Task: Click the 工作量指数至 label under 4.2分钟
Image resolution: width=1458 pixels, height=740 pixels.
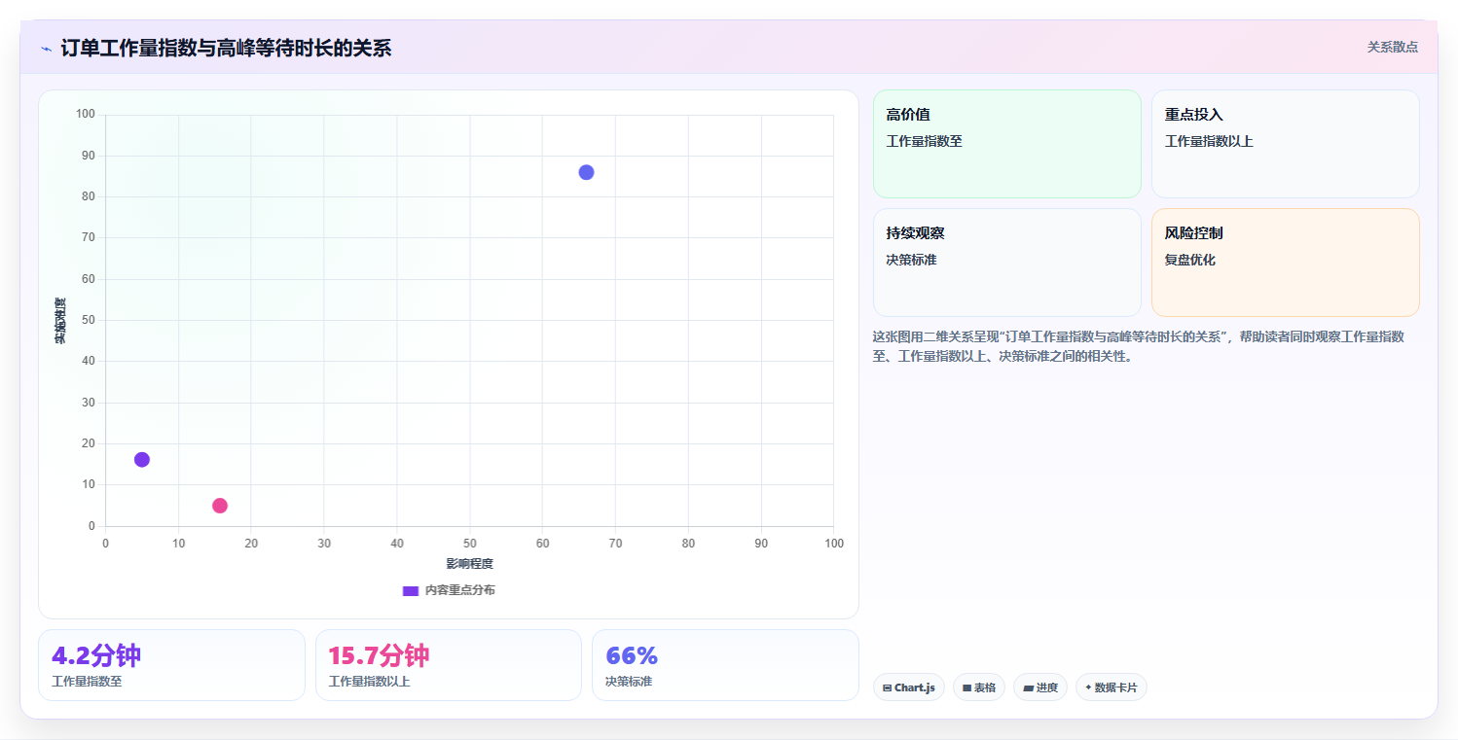Action: tap(87, 682)
